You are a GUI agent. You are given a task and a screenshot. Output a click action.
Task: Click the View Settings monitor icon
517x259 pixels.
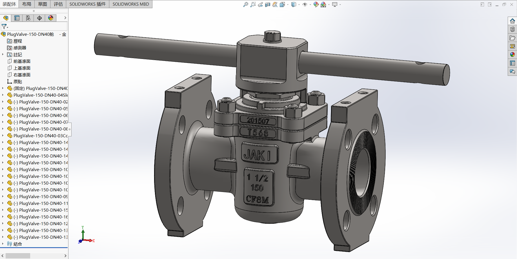click(x=335, y=5)
